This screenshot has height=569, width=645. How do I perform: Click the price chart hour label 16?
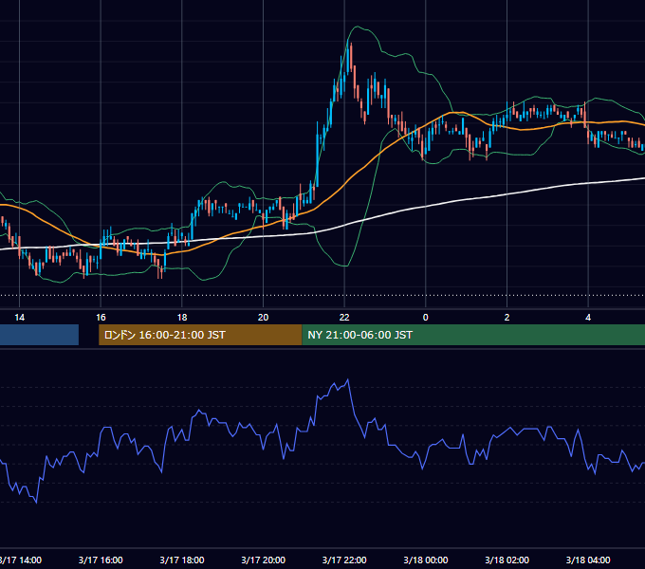click(101, 318)
